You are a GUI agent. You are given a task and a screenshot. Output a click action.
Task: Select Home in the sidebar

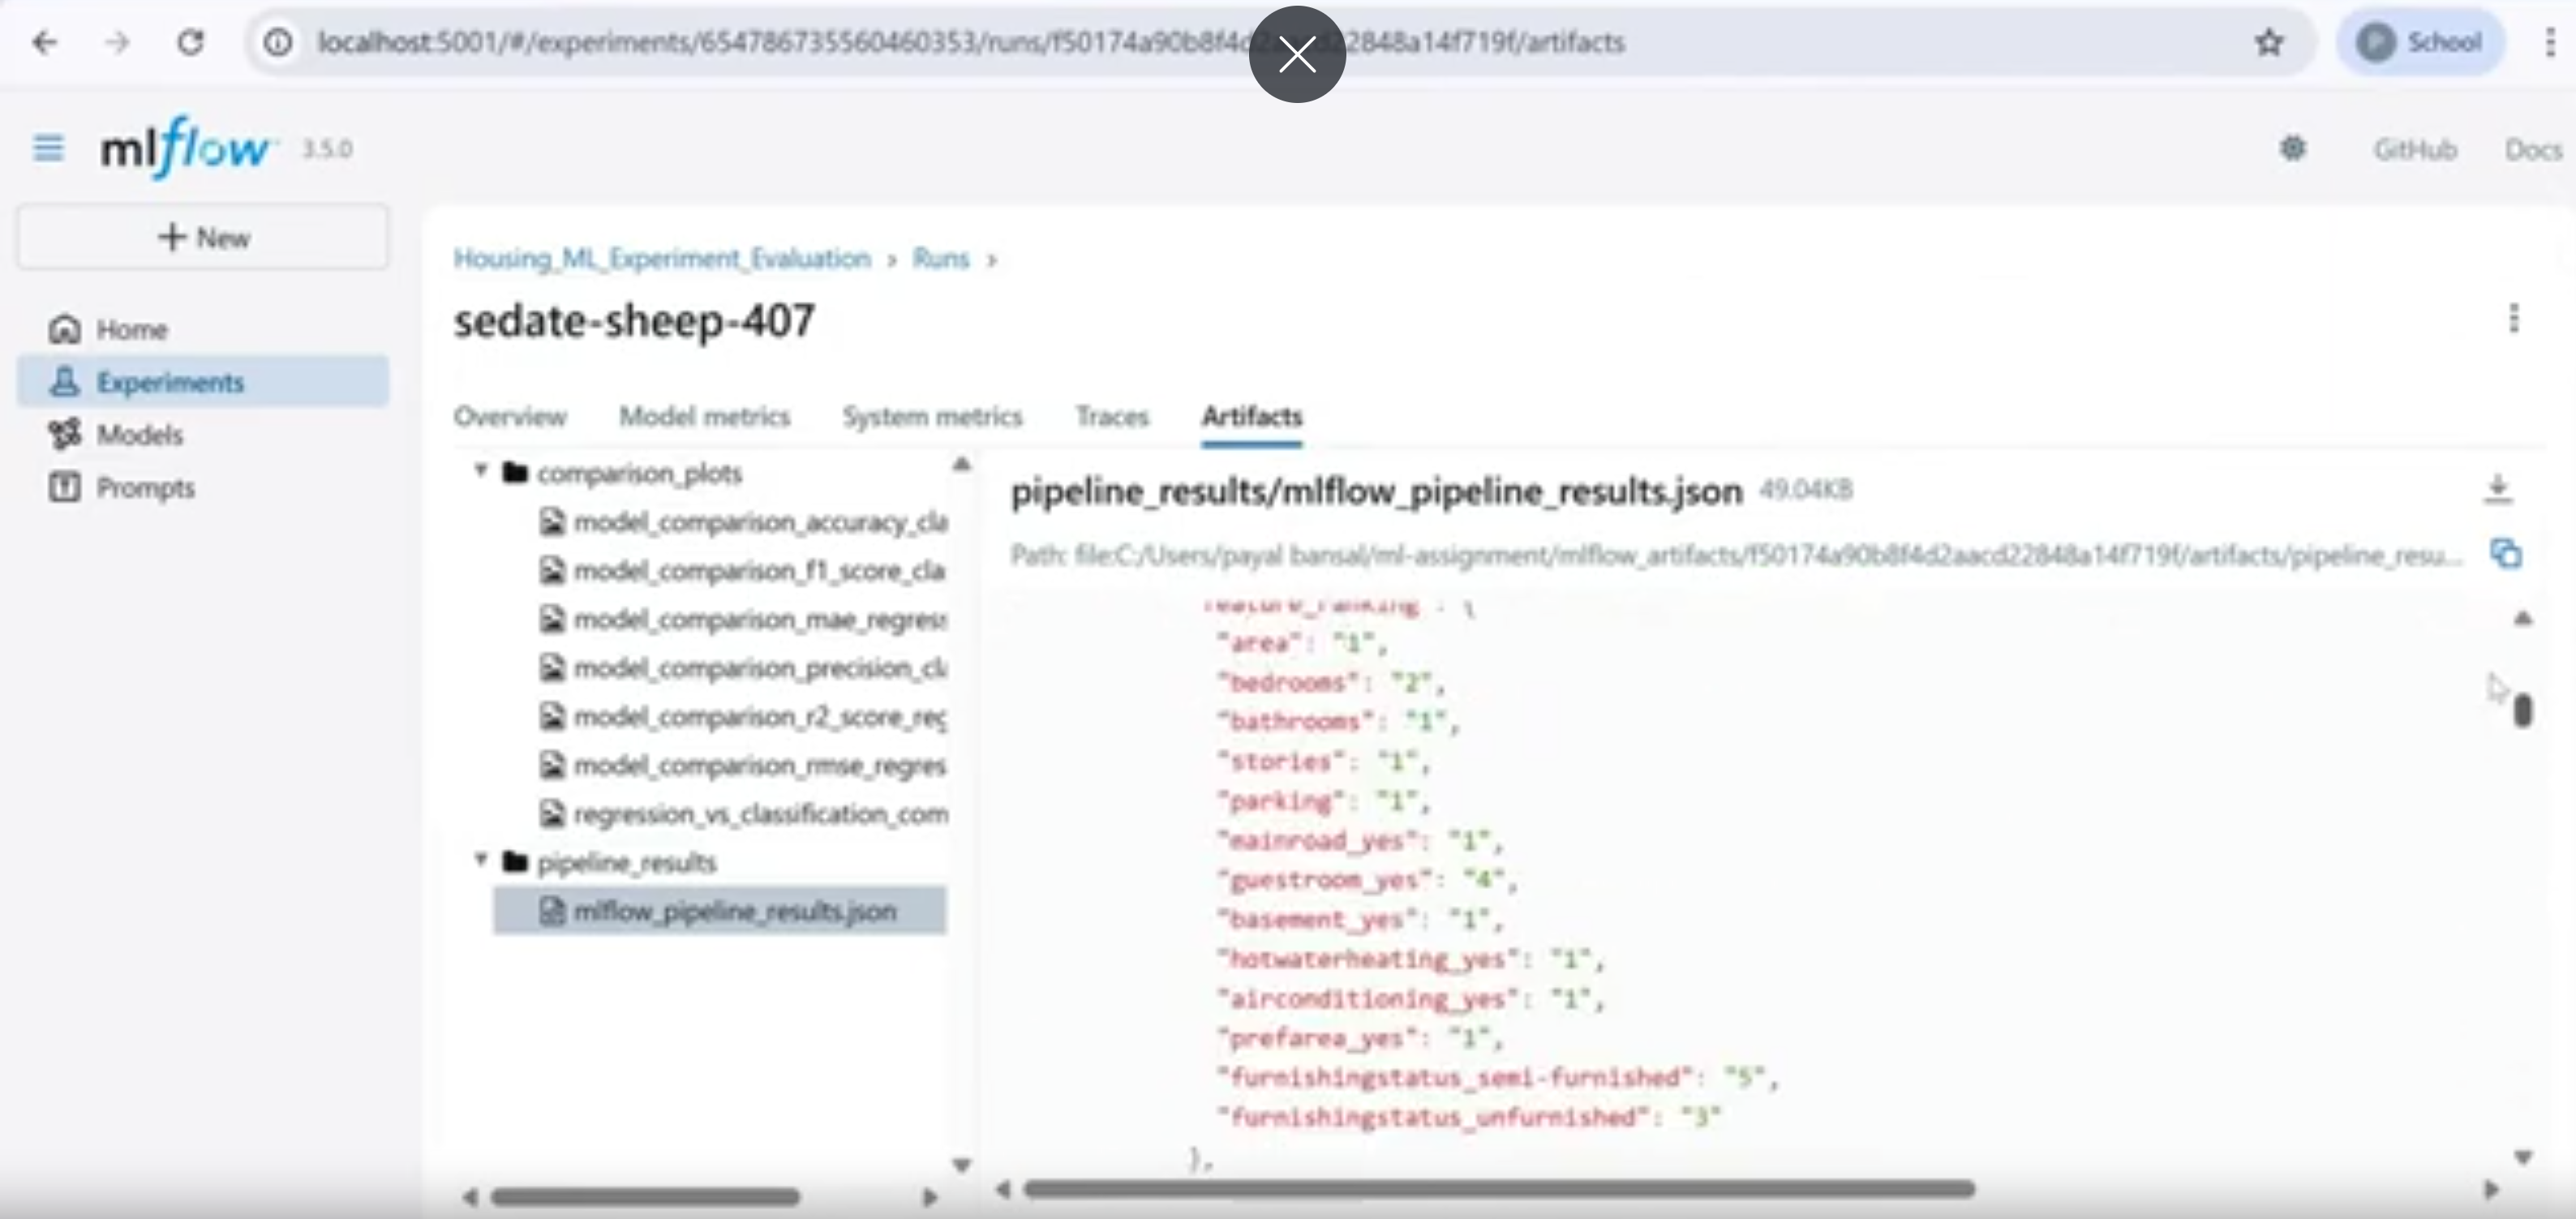[130, 328]
